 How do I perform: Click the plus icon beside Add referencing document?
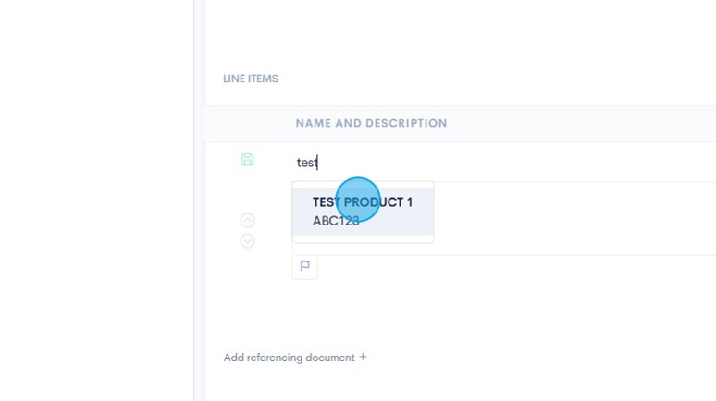tap(364, 357)
